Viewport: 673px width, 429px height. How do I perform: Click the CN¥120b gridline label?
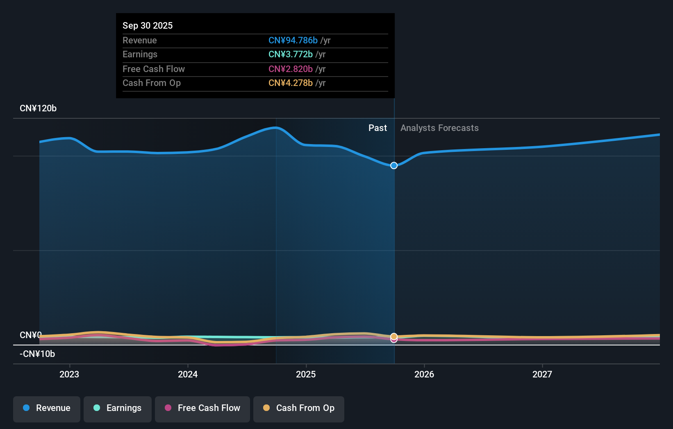[x=38, y=108]
